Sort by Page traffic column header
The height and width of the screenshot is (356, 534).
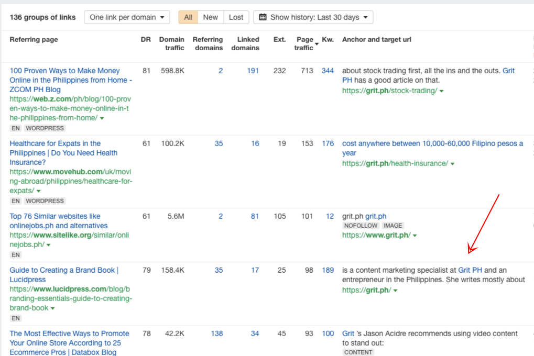coord(304,43)
